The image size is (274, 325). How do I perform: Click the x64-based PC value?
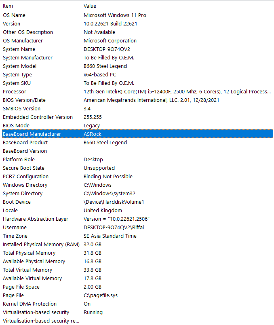(x=100, y=75)
